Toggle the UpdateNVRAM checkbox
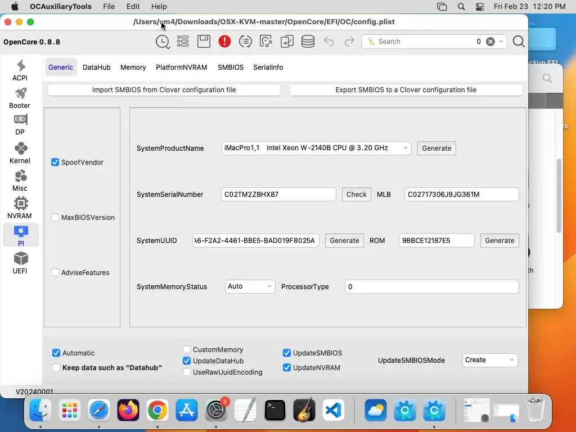Viewport: 576px width, 432px height. point(287,368)
